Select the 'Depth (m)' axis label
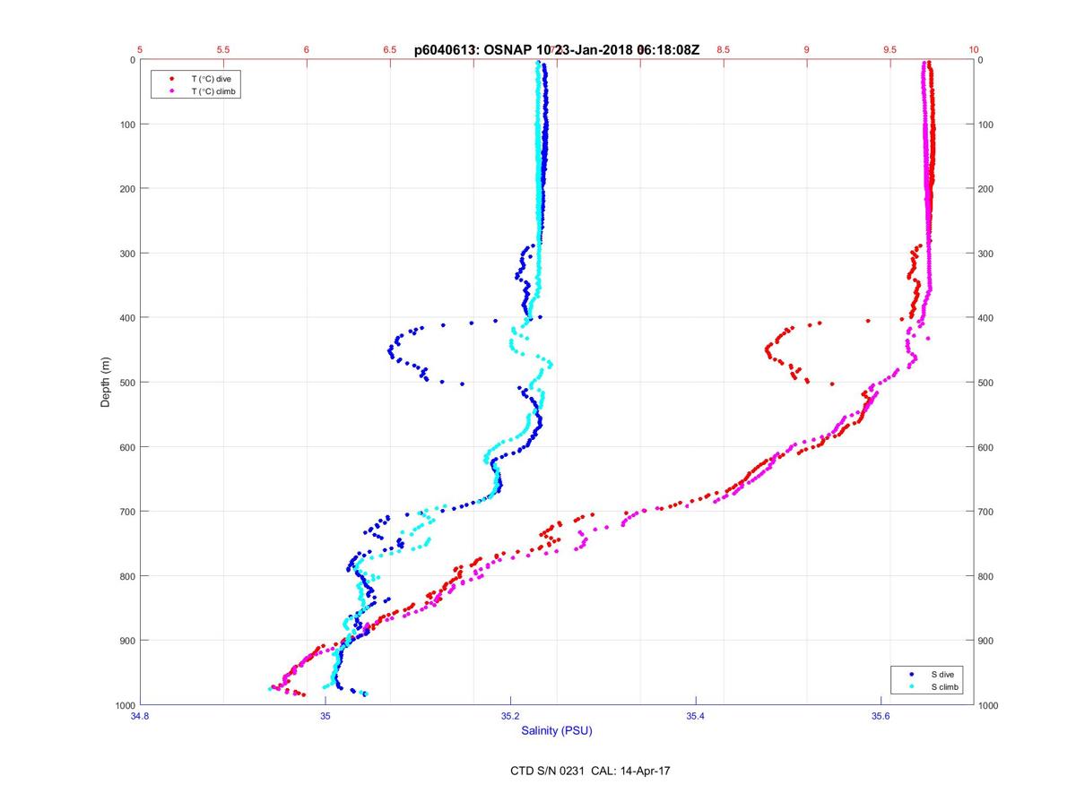 (105, 382)
